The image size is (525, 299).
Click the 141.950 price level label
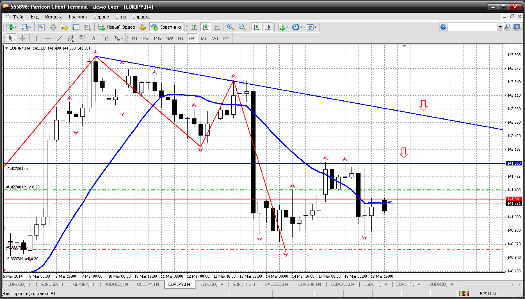coord(514,163)
